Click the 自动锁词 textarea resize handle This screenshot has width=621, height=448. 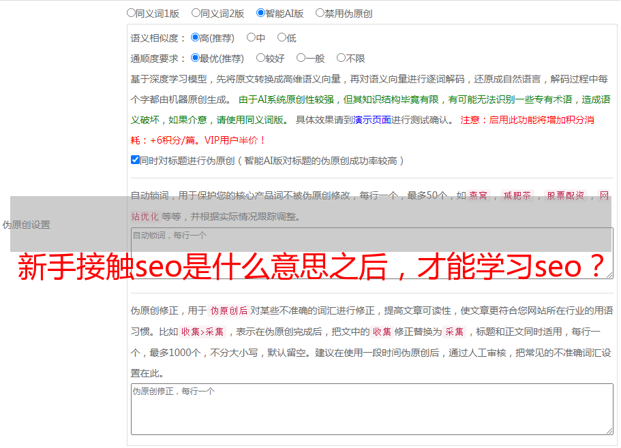[x=609, y=274]
